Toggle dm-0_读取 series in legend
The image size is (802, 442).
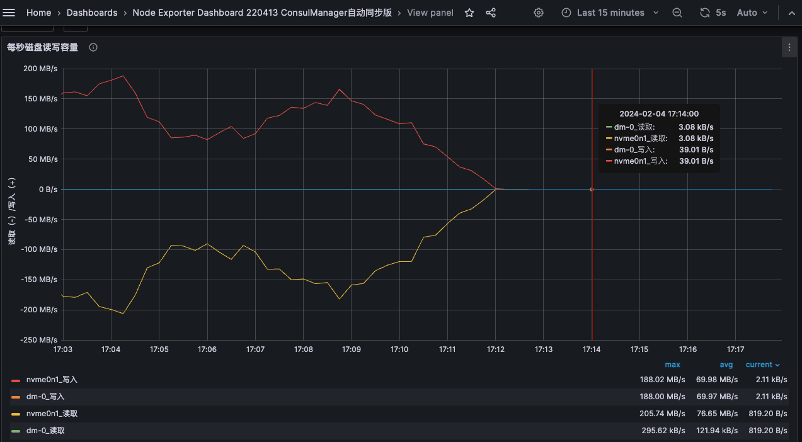coord(45,431)
